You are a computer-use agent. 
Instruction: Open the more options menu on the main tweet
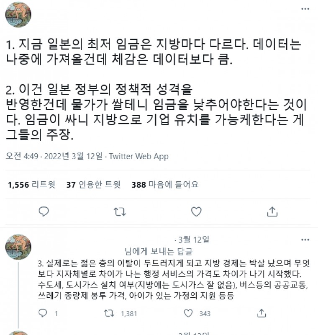pos(305,9)
